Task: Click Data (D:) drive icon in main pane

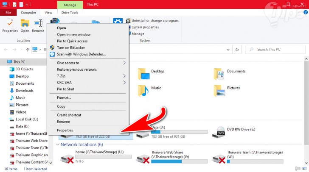Action: [x=143, y=135]
